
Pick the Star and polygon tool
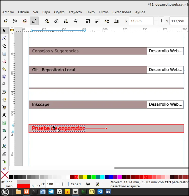click(x=4, y=69)
